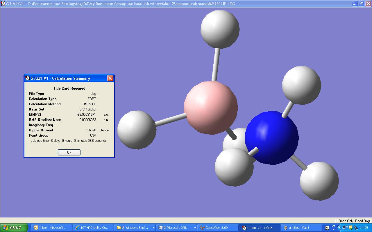This screenshot has width=372, height=232.
Task: Expand the Microsoft Office taskbar group arrow
Action: [195, 228]
